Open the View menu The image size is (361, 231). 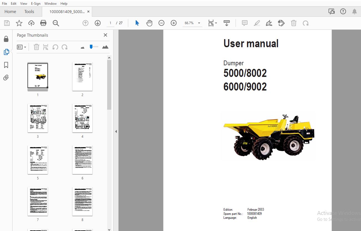[24, 4]
